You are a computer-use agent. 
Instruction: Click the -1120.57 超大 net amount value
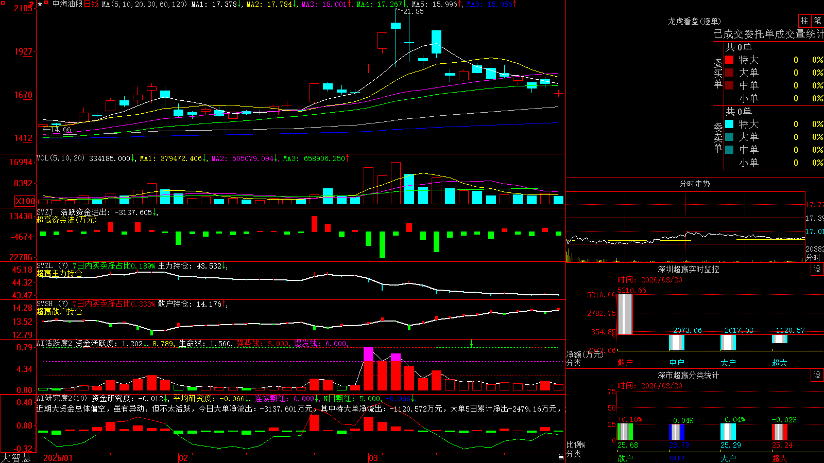(788, 330)
